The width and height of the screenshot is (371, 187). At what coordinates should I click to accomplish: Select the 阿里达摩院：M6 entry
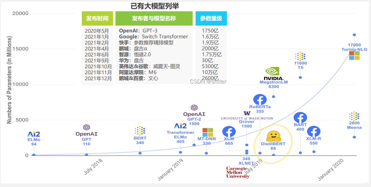[x=138, y=72]
